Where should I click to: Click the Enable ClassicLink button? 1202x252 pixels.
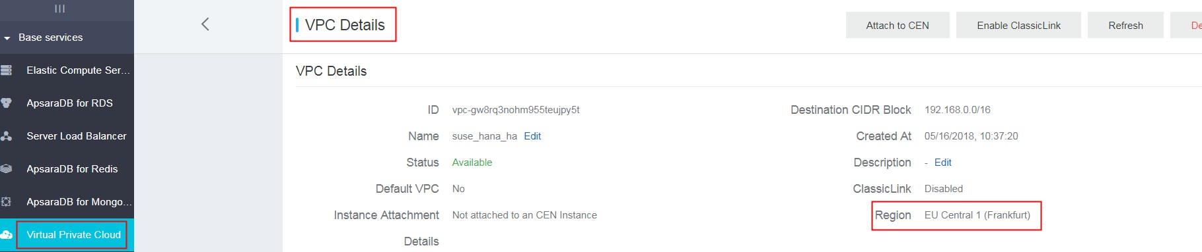1018,25
